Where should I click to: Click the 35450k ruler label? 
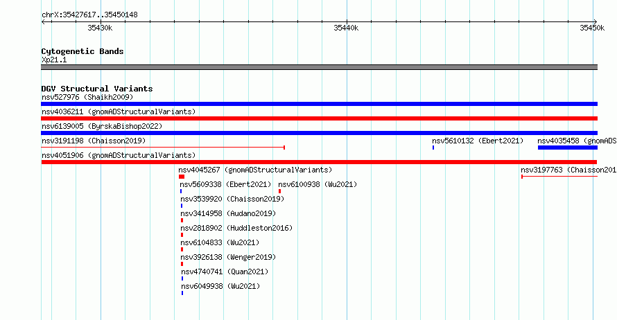pos(592,28)
